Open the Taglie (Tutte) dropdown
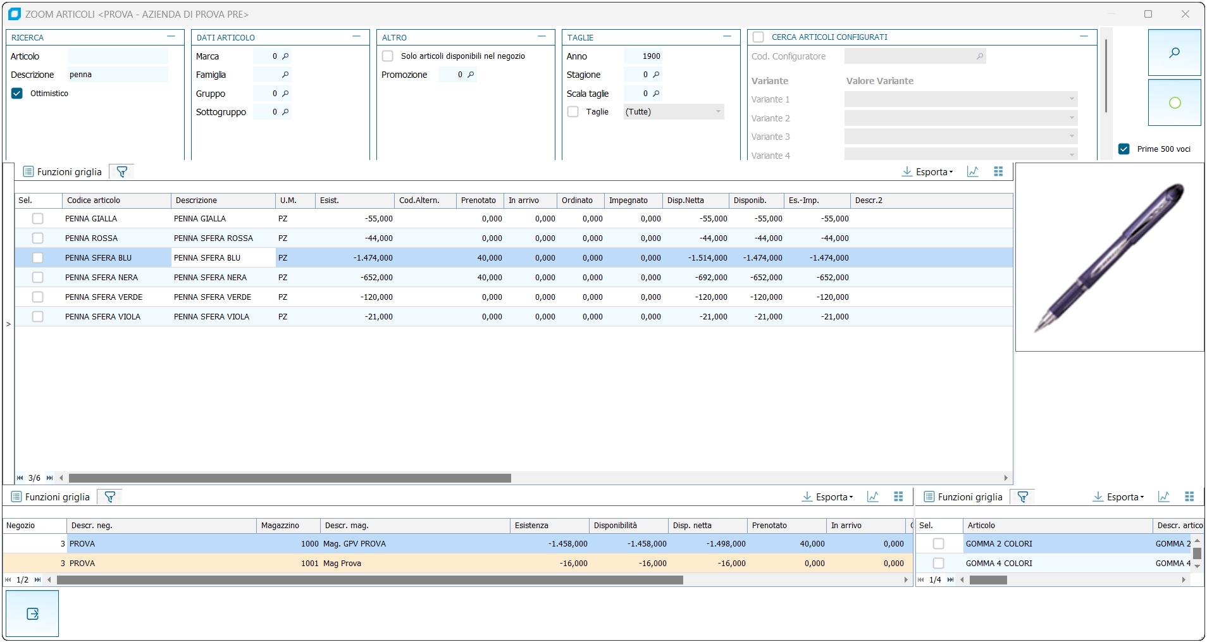 click(673, 112)
